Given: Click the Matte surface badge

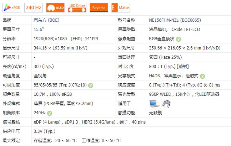Looking at the screenshot, I should click(121, 7).
